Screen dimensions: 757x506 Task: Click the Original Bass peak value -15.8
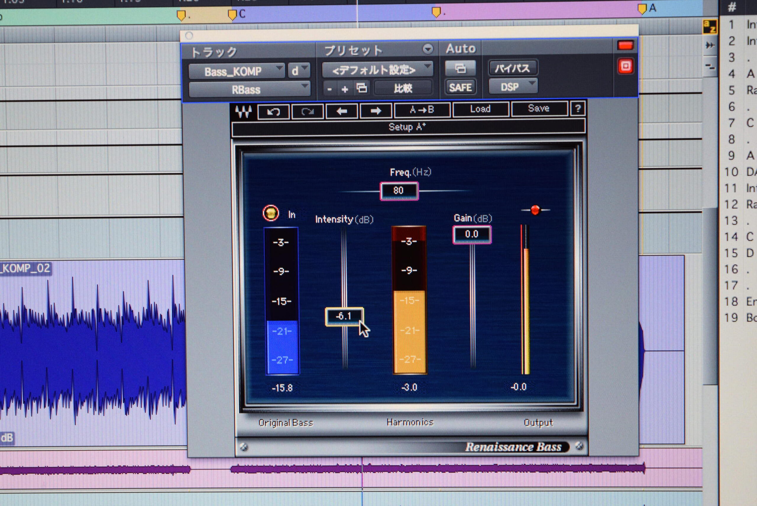point(282,388)
